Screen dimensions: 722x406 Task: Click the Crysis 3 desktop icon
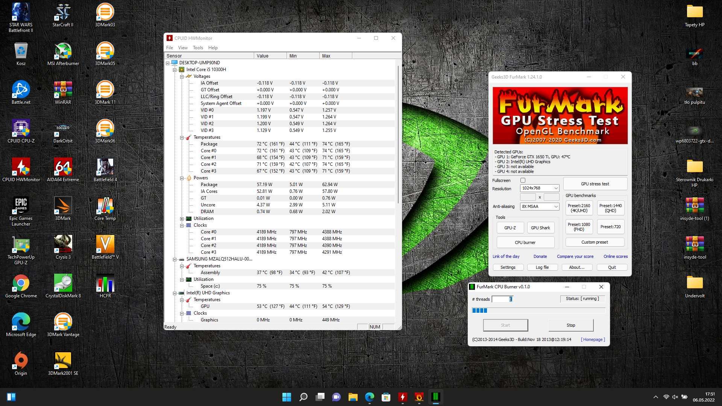63,247
